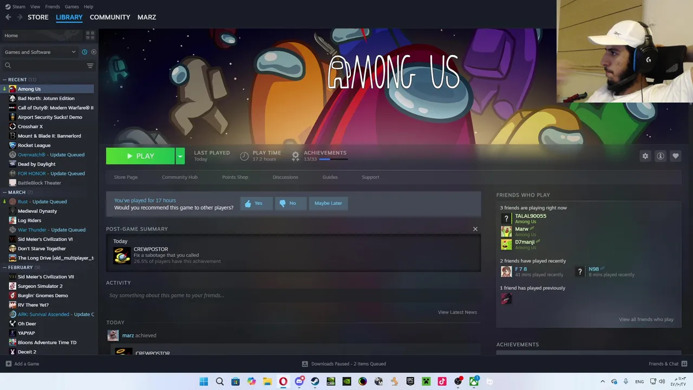Launch Among Us with PLAY button
Image resolution: width=693 pixels, height=390 pixels.
141,156
